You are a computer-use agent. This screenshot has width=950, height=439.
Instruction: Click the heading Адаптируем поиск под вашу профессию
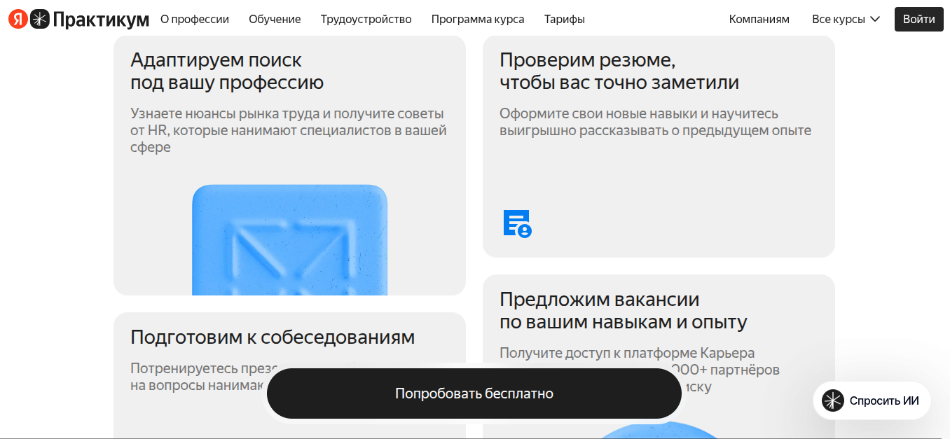[x=227, y=71]
